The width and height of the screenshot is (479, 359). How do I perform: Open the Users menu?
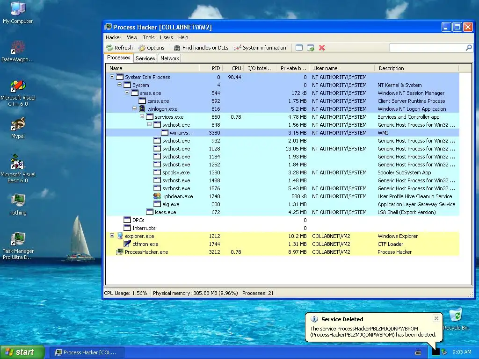(x=166, y=37)
